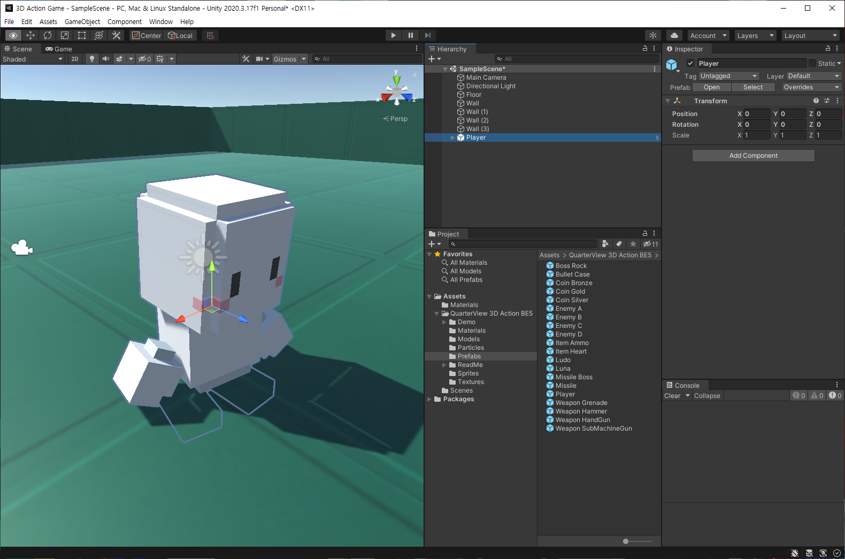Toggle 2D view mode

tap(75, 59)
